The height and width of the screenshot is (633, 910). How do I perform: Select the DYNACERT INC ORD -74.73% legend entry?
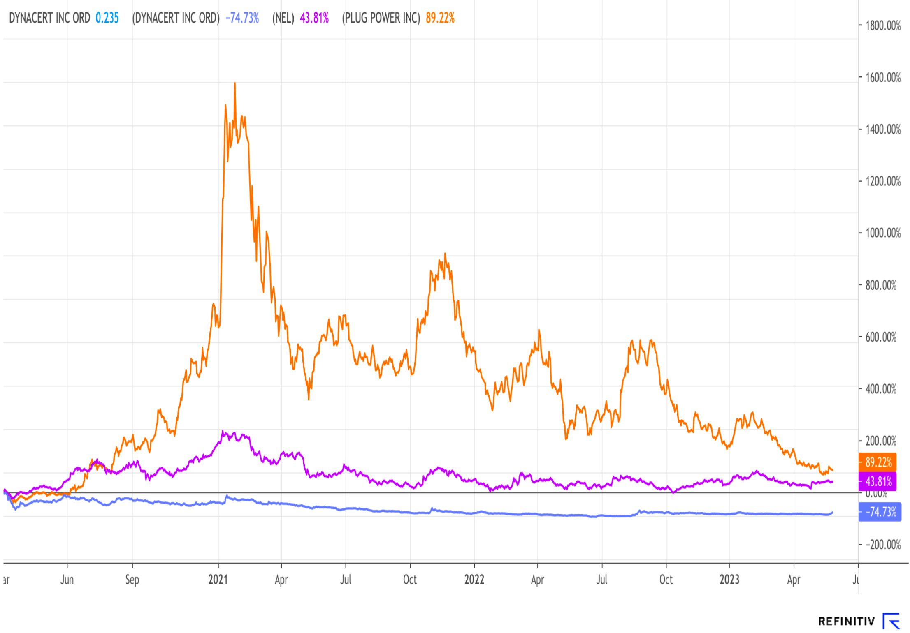[x=195, y=18]
